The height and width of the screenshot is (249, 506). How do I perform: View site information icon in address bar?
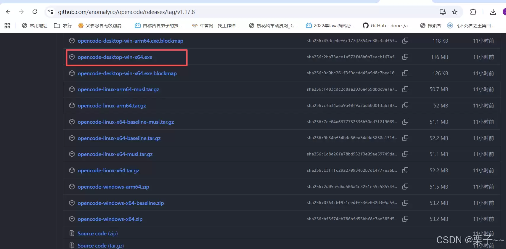51,12
